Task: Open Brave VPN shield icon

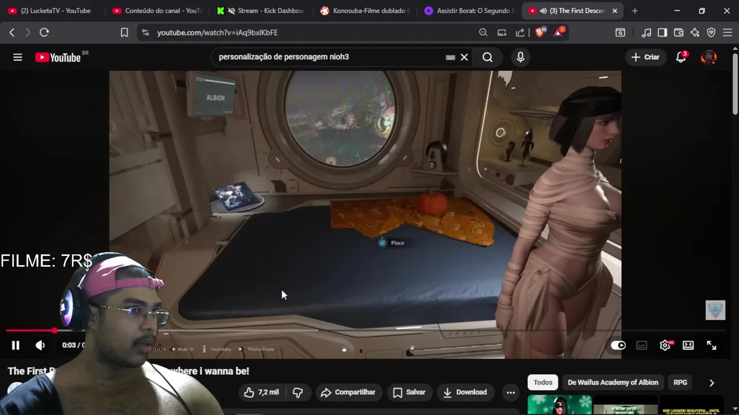Action: coord(711,33)
